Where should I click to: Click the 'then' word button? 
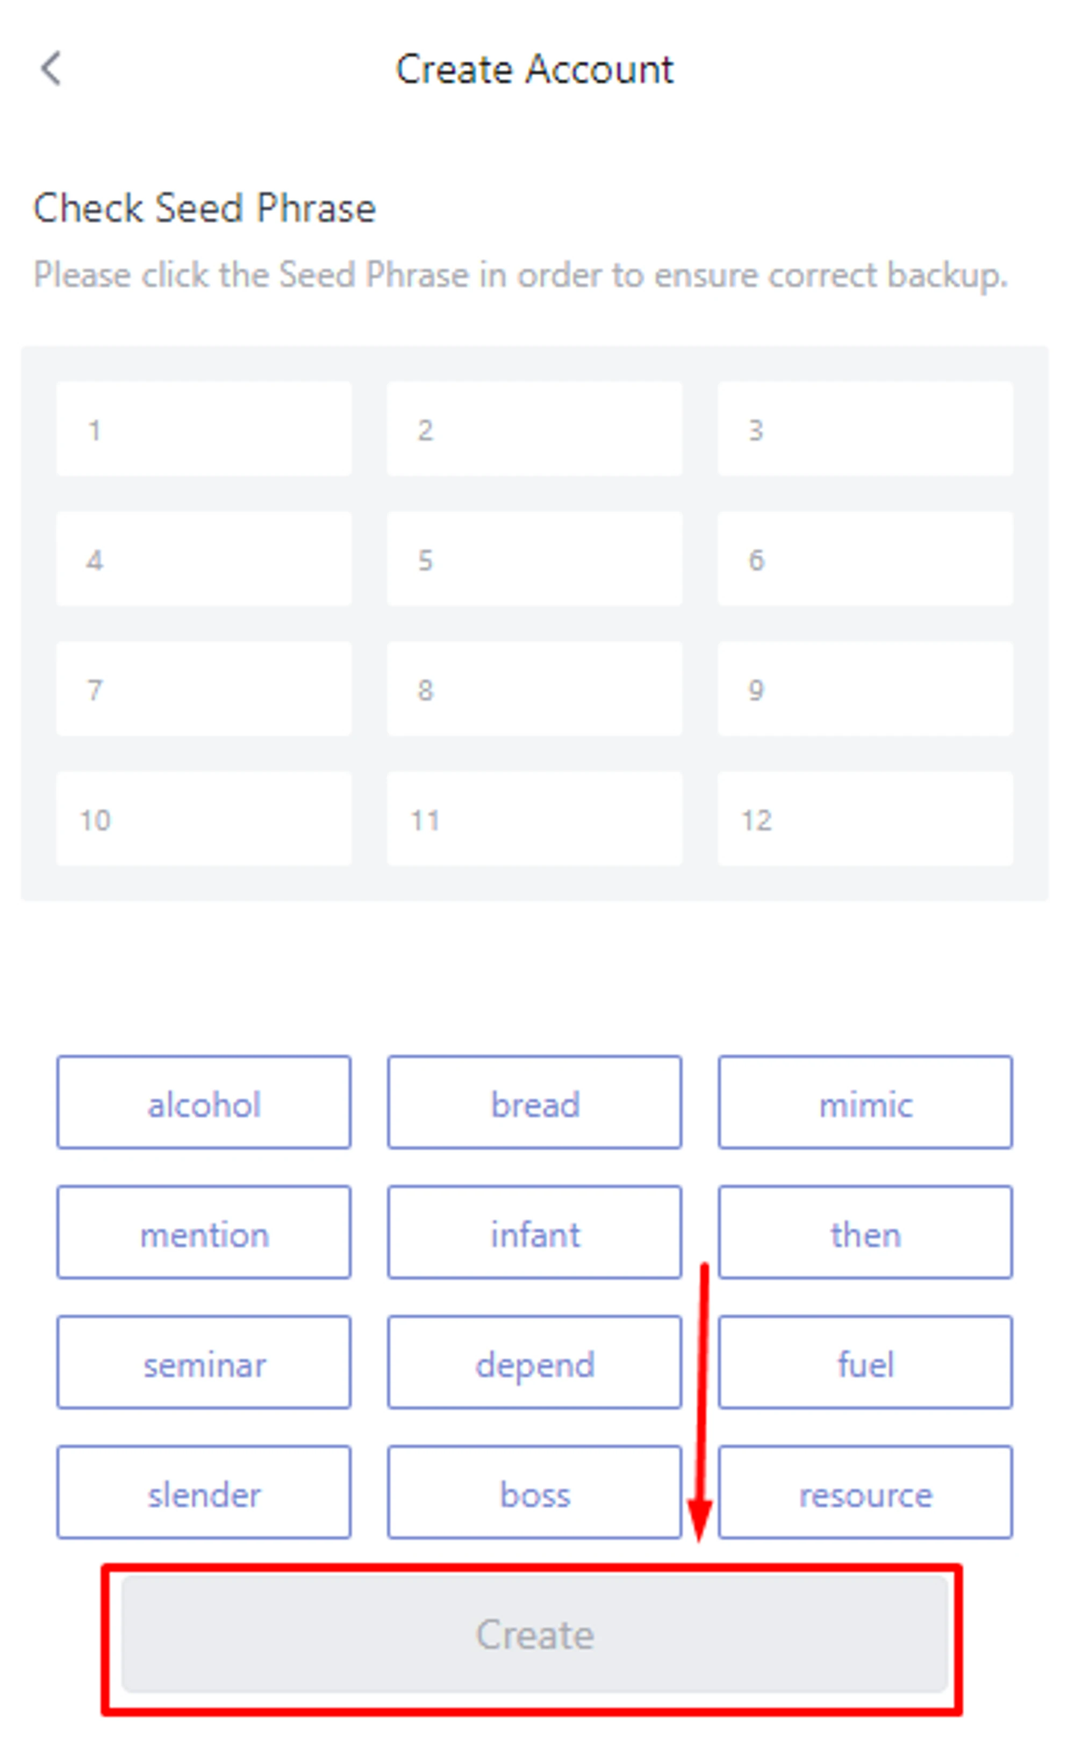(865, 1233)
